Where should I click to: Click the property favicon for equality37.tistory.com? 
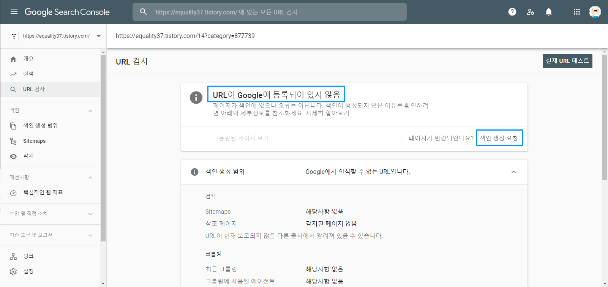point(14,36)
